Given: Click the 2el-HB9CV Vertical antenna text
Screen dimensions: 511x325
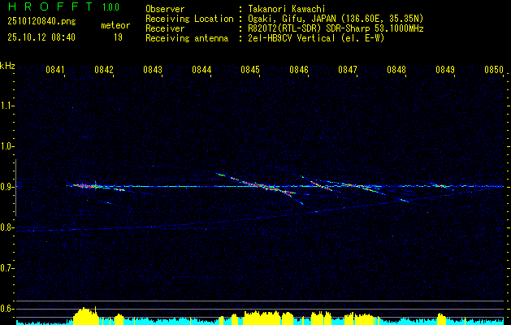Looking at the screenshot, I should [x=316, y=38].
